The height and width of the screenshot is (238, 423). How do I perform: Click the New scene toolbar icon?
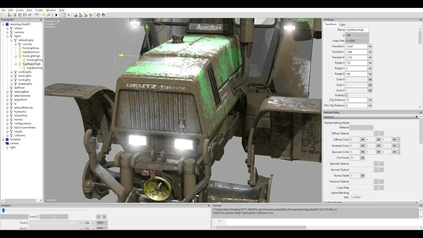tap(4, 15)
